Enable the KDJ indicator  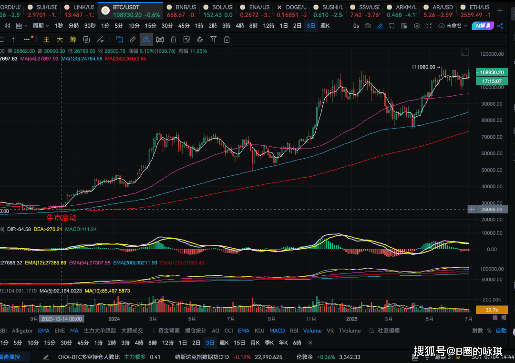[x=259, y=331]
